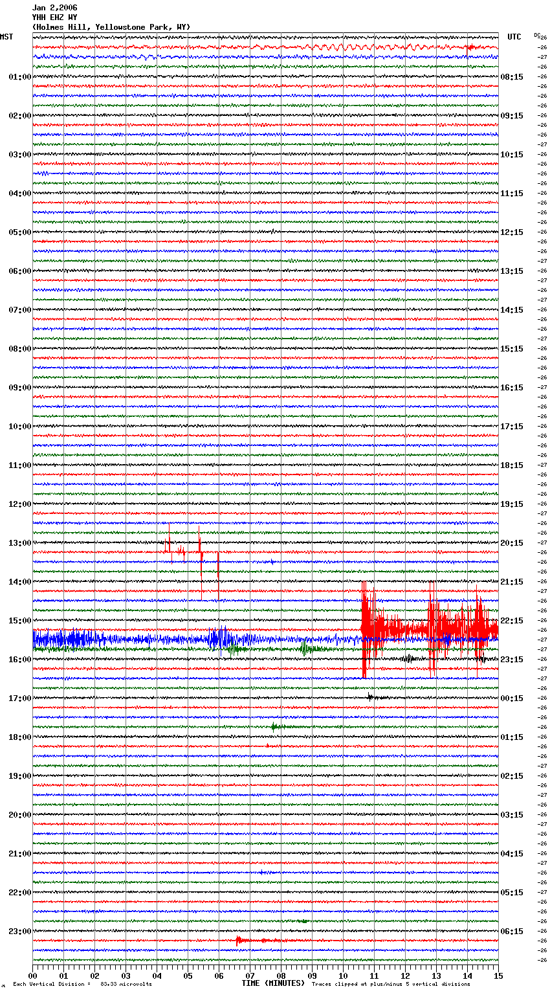Click the 20:15 UTC time label
Screen dimensions: 550x993
(x=512, y=543)
